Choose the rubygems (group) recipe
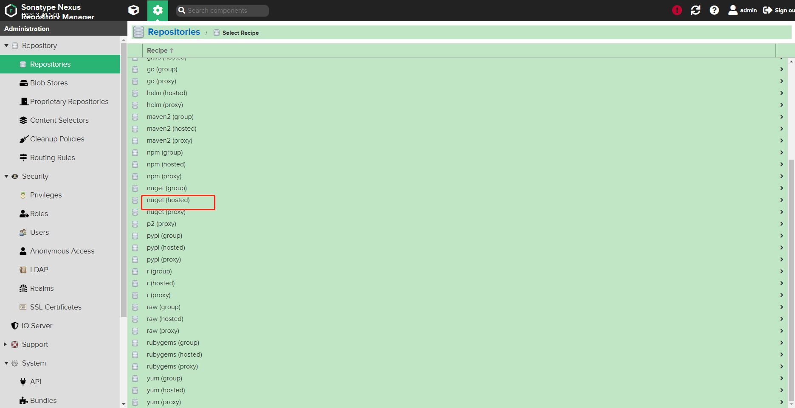795x408 pixels. [173, 343]
